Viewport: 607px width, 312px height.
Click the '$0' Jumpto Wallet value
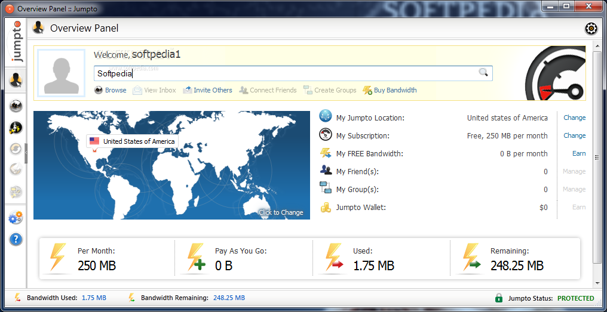point(544,208)
